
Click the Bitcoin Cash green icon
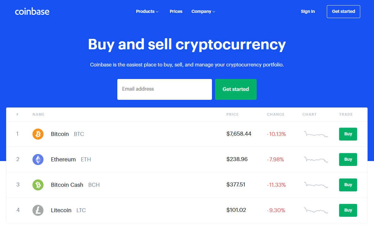tap(37, 185)
